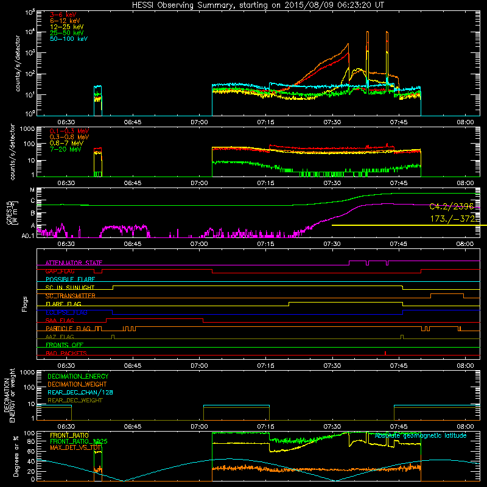This screenshot has height=487, width=487.
Task: Select the 3-6 keV legend label
Action: coord(63,15)
